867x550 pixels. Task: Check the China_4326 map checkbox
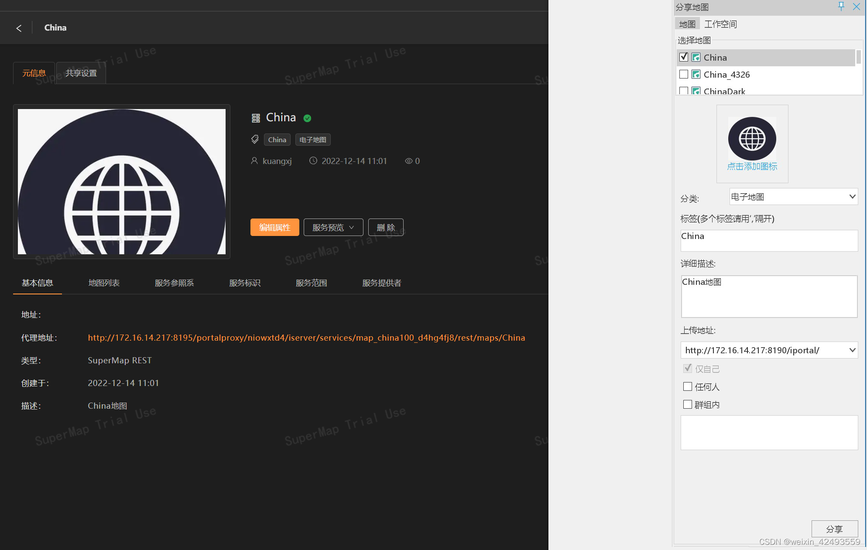[x=684, y=74]
